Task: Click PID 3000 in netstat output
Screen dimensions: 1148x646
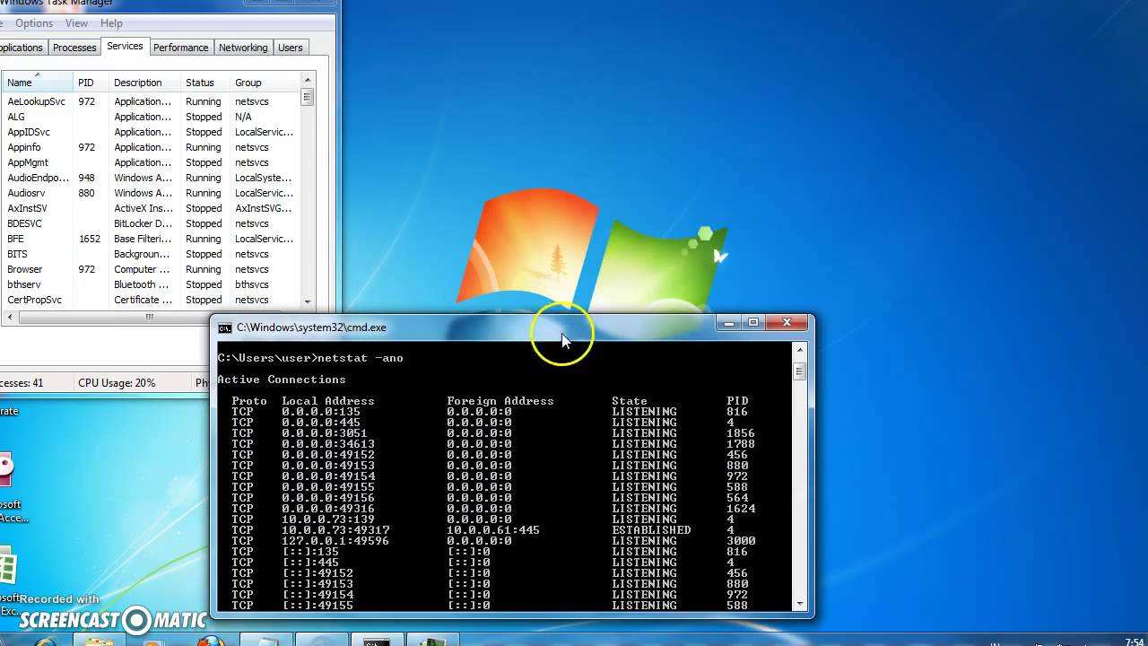Action: pyautogui.click(x=741, y=541)
